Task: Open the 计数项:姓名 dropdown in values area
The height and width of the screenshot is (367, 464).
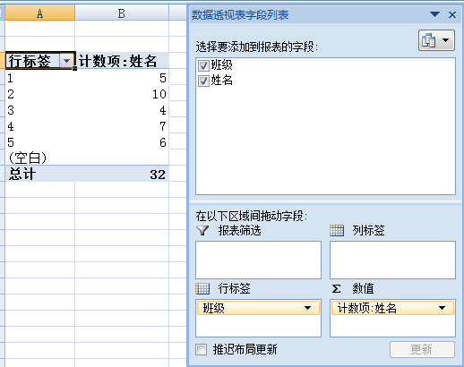Action: 442,308
